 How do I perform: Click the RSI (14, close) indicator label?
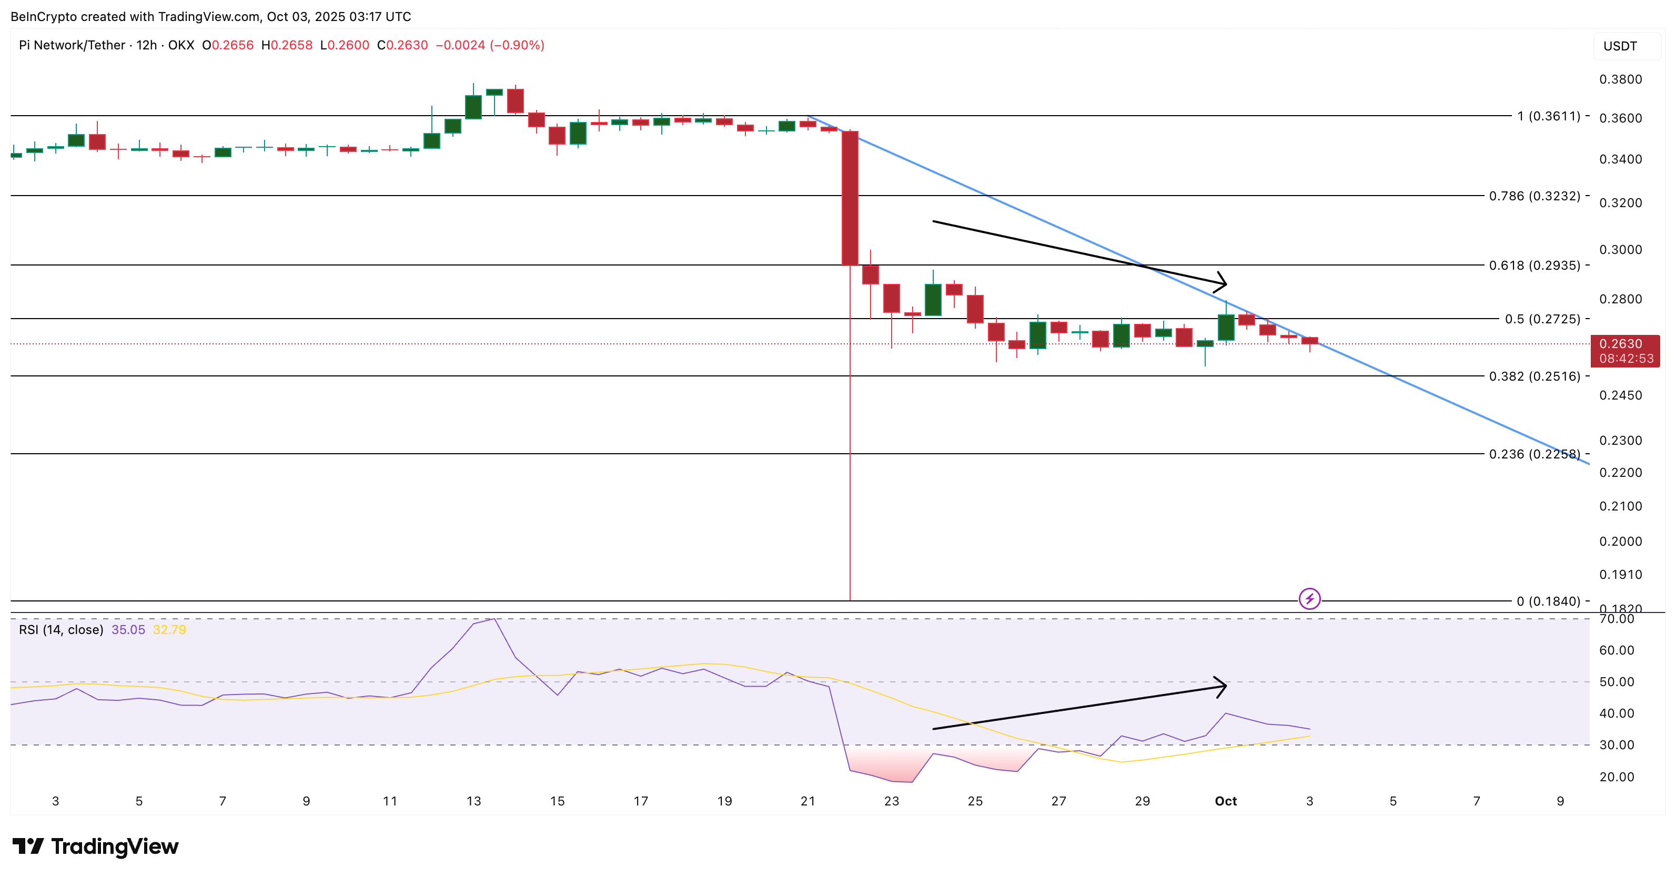coord(61,629)
